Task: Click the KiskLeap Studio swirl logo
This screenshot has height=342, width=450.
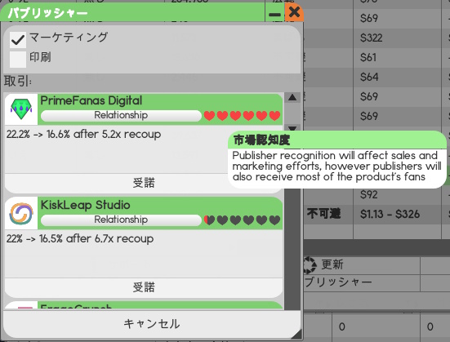Action: (x=21, y=214)
